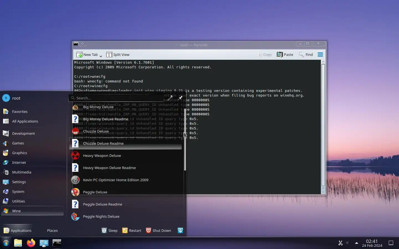Open the file manager from the taskbar
399x249 pixels.
[18, 243]
